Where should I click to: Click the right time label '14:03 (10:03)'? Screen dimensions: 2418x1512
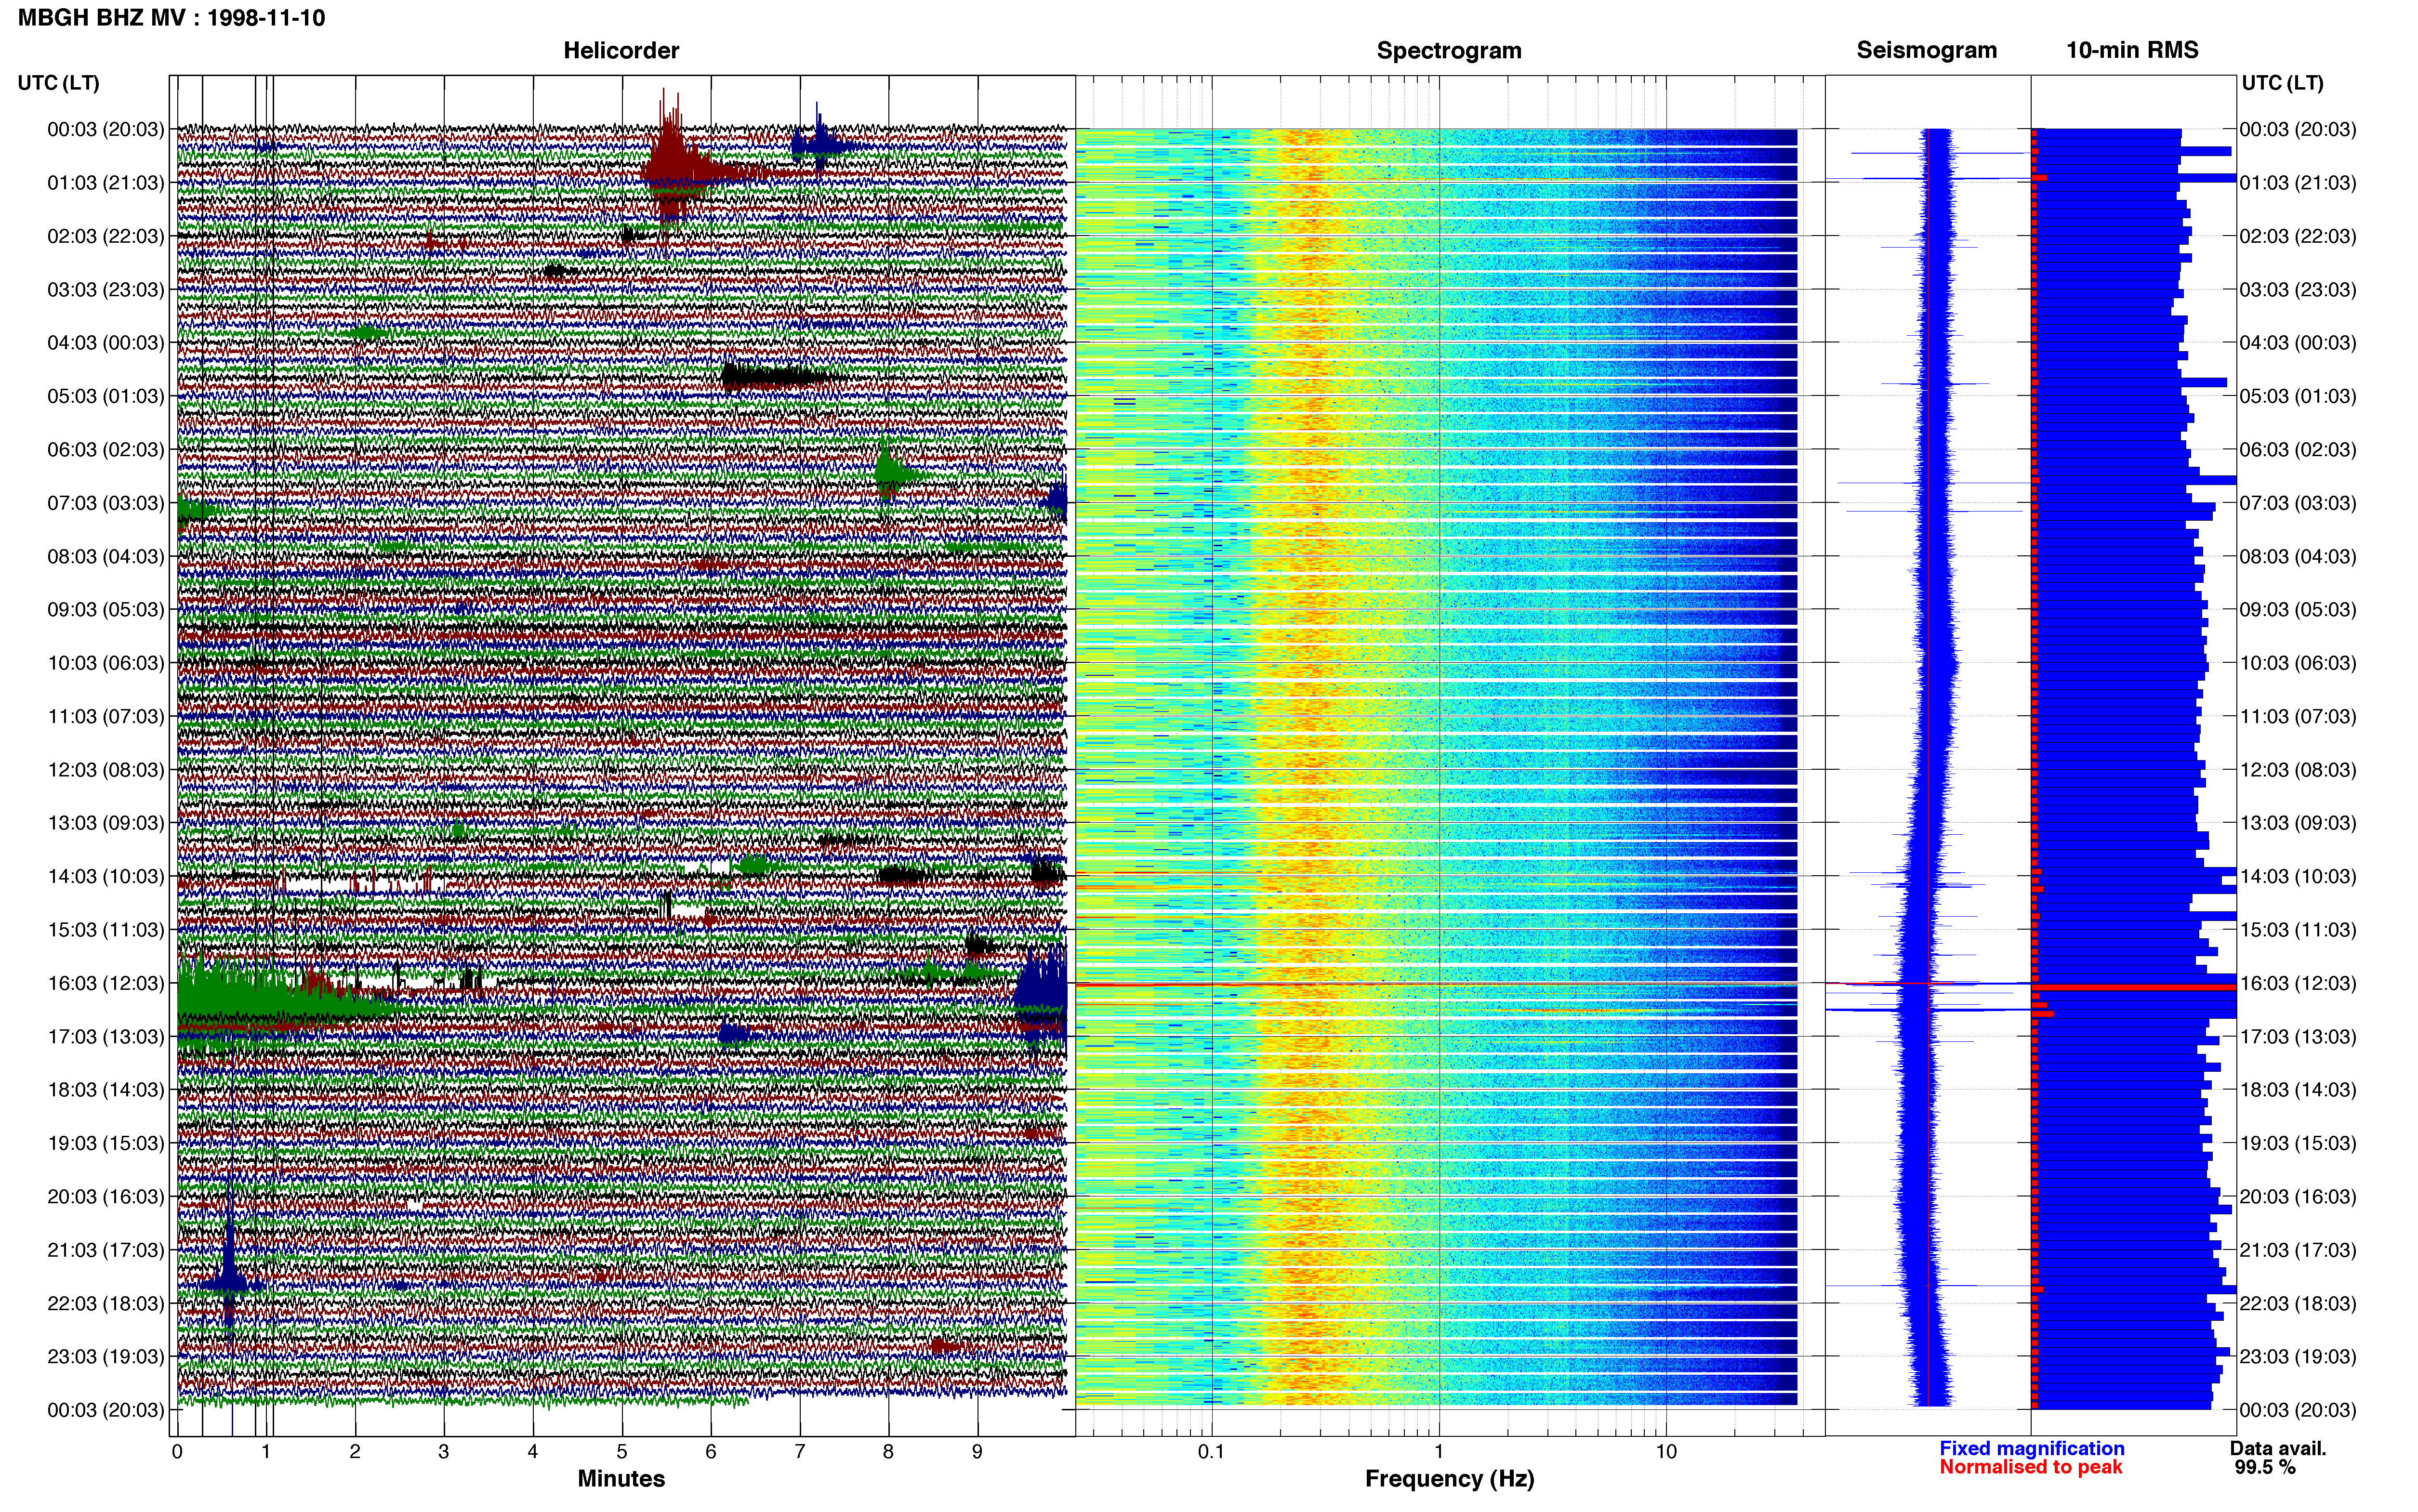click(2298, 877)
